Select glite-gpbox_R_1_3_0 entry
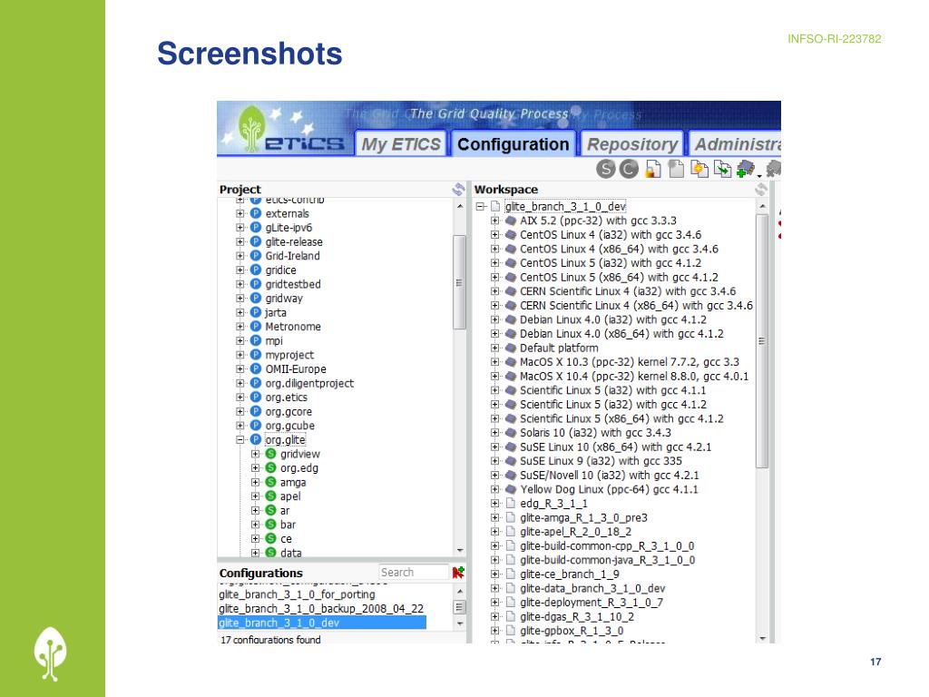The width and height of the screenshot is (929, 697). [x=572, y=631]
